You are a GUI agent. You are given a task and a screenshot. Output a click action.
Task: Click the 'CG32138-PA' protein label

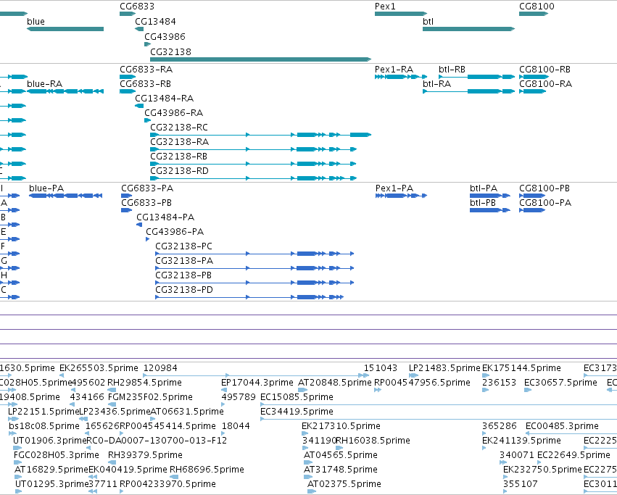tap(184, 262)
